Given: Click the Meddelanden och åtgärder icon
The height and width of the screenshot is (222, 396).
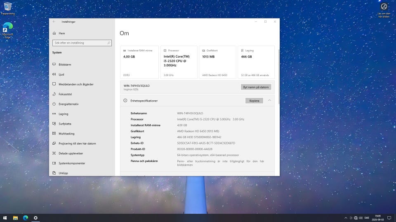Looking at the screenshot, I should coord(54,84).
